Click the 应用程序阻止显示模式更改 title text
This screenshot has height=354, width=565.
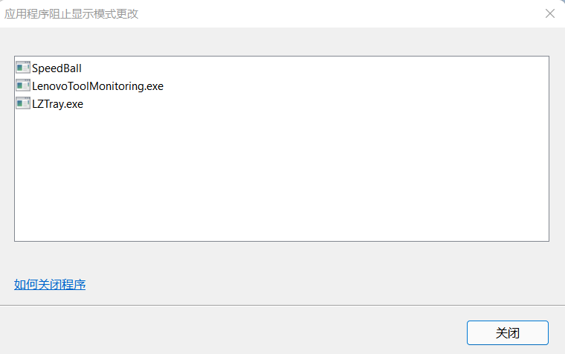tap(71, 13)
